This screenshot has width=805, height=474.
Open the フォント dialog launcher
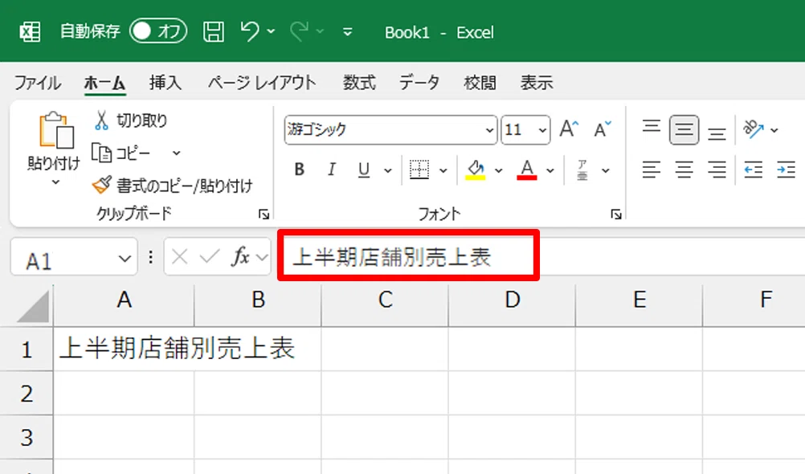click(x=616, y=215)
